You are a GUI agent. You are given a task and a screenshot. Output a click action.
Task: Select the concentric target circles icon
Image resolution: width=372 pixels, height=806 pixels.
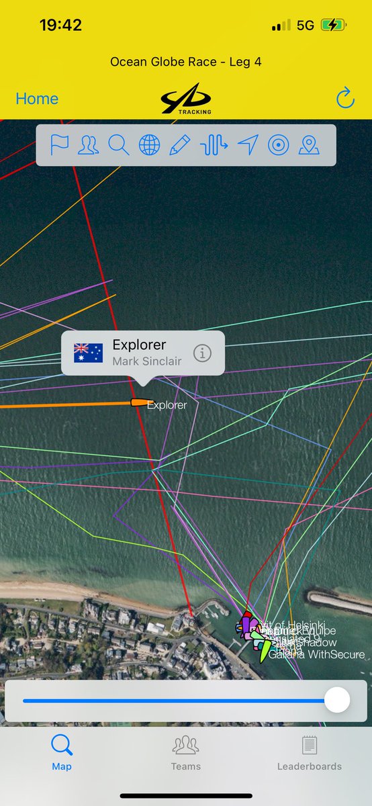[278, 145]
